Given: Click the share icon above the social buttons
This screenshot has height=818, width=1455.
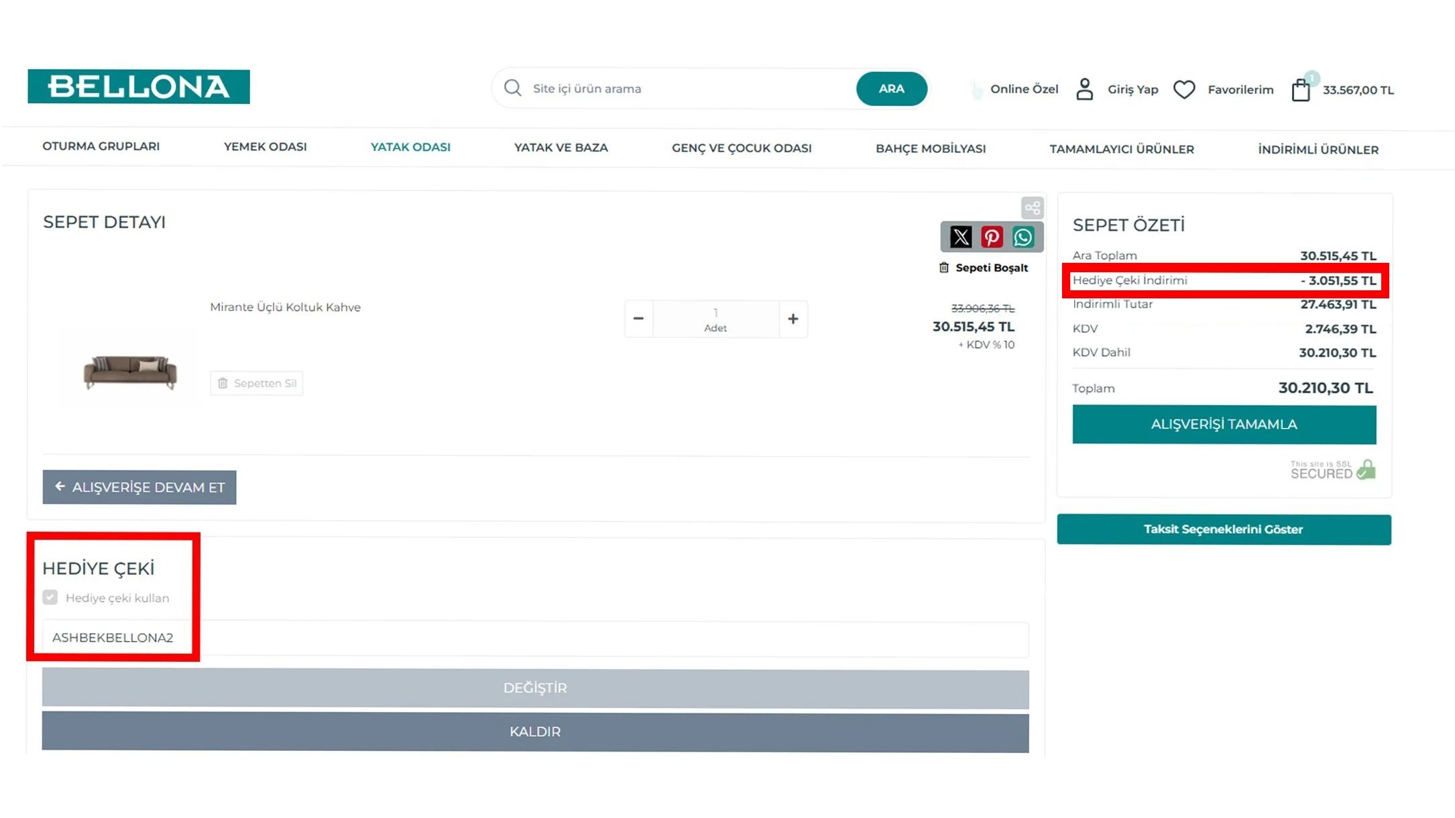Looking at the screenshot, I should click(x=1033, y=208).
